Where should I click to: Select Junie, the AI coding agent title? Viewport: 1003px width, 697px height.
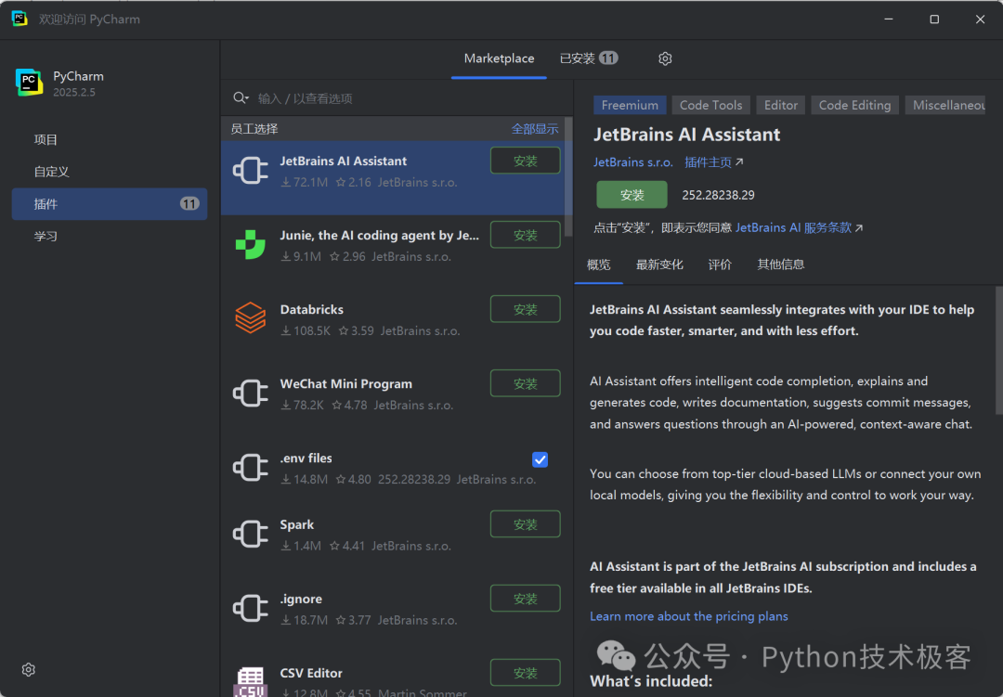click(379, 236)
